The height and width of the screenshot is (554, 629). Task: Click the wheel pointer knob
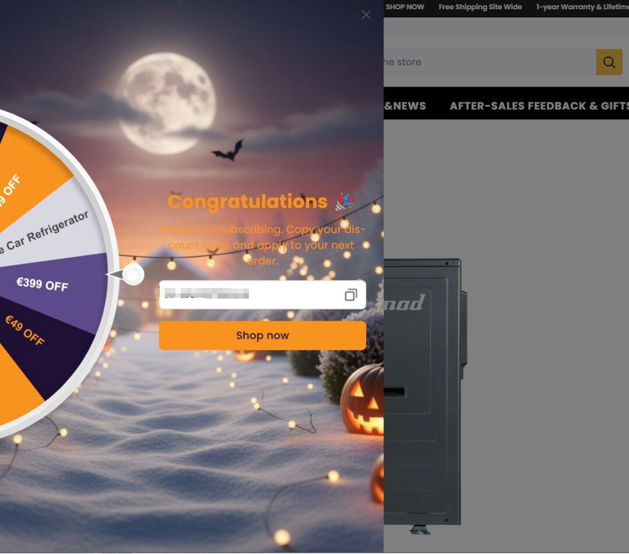[x=133, y=275]
